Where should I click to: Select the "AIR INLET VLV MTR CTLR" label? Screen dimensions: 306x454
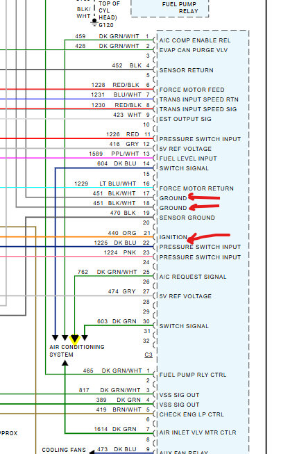click(198, 432)
